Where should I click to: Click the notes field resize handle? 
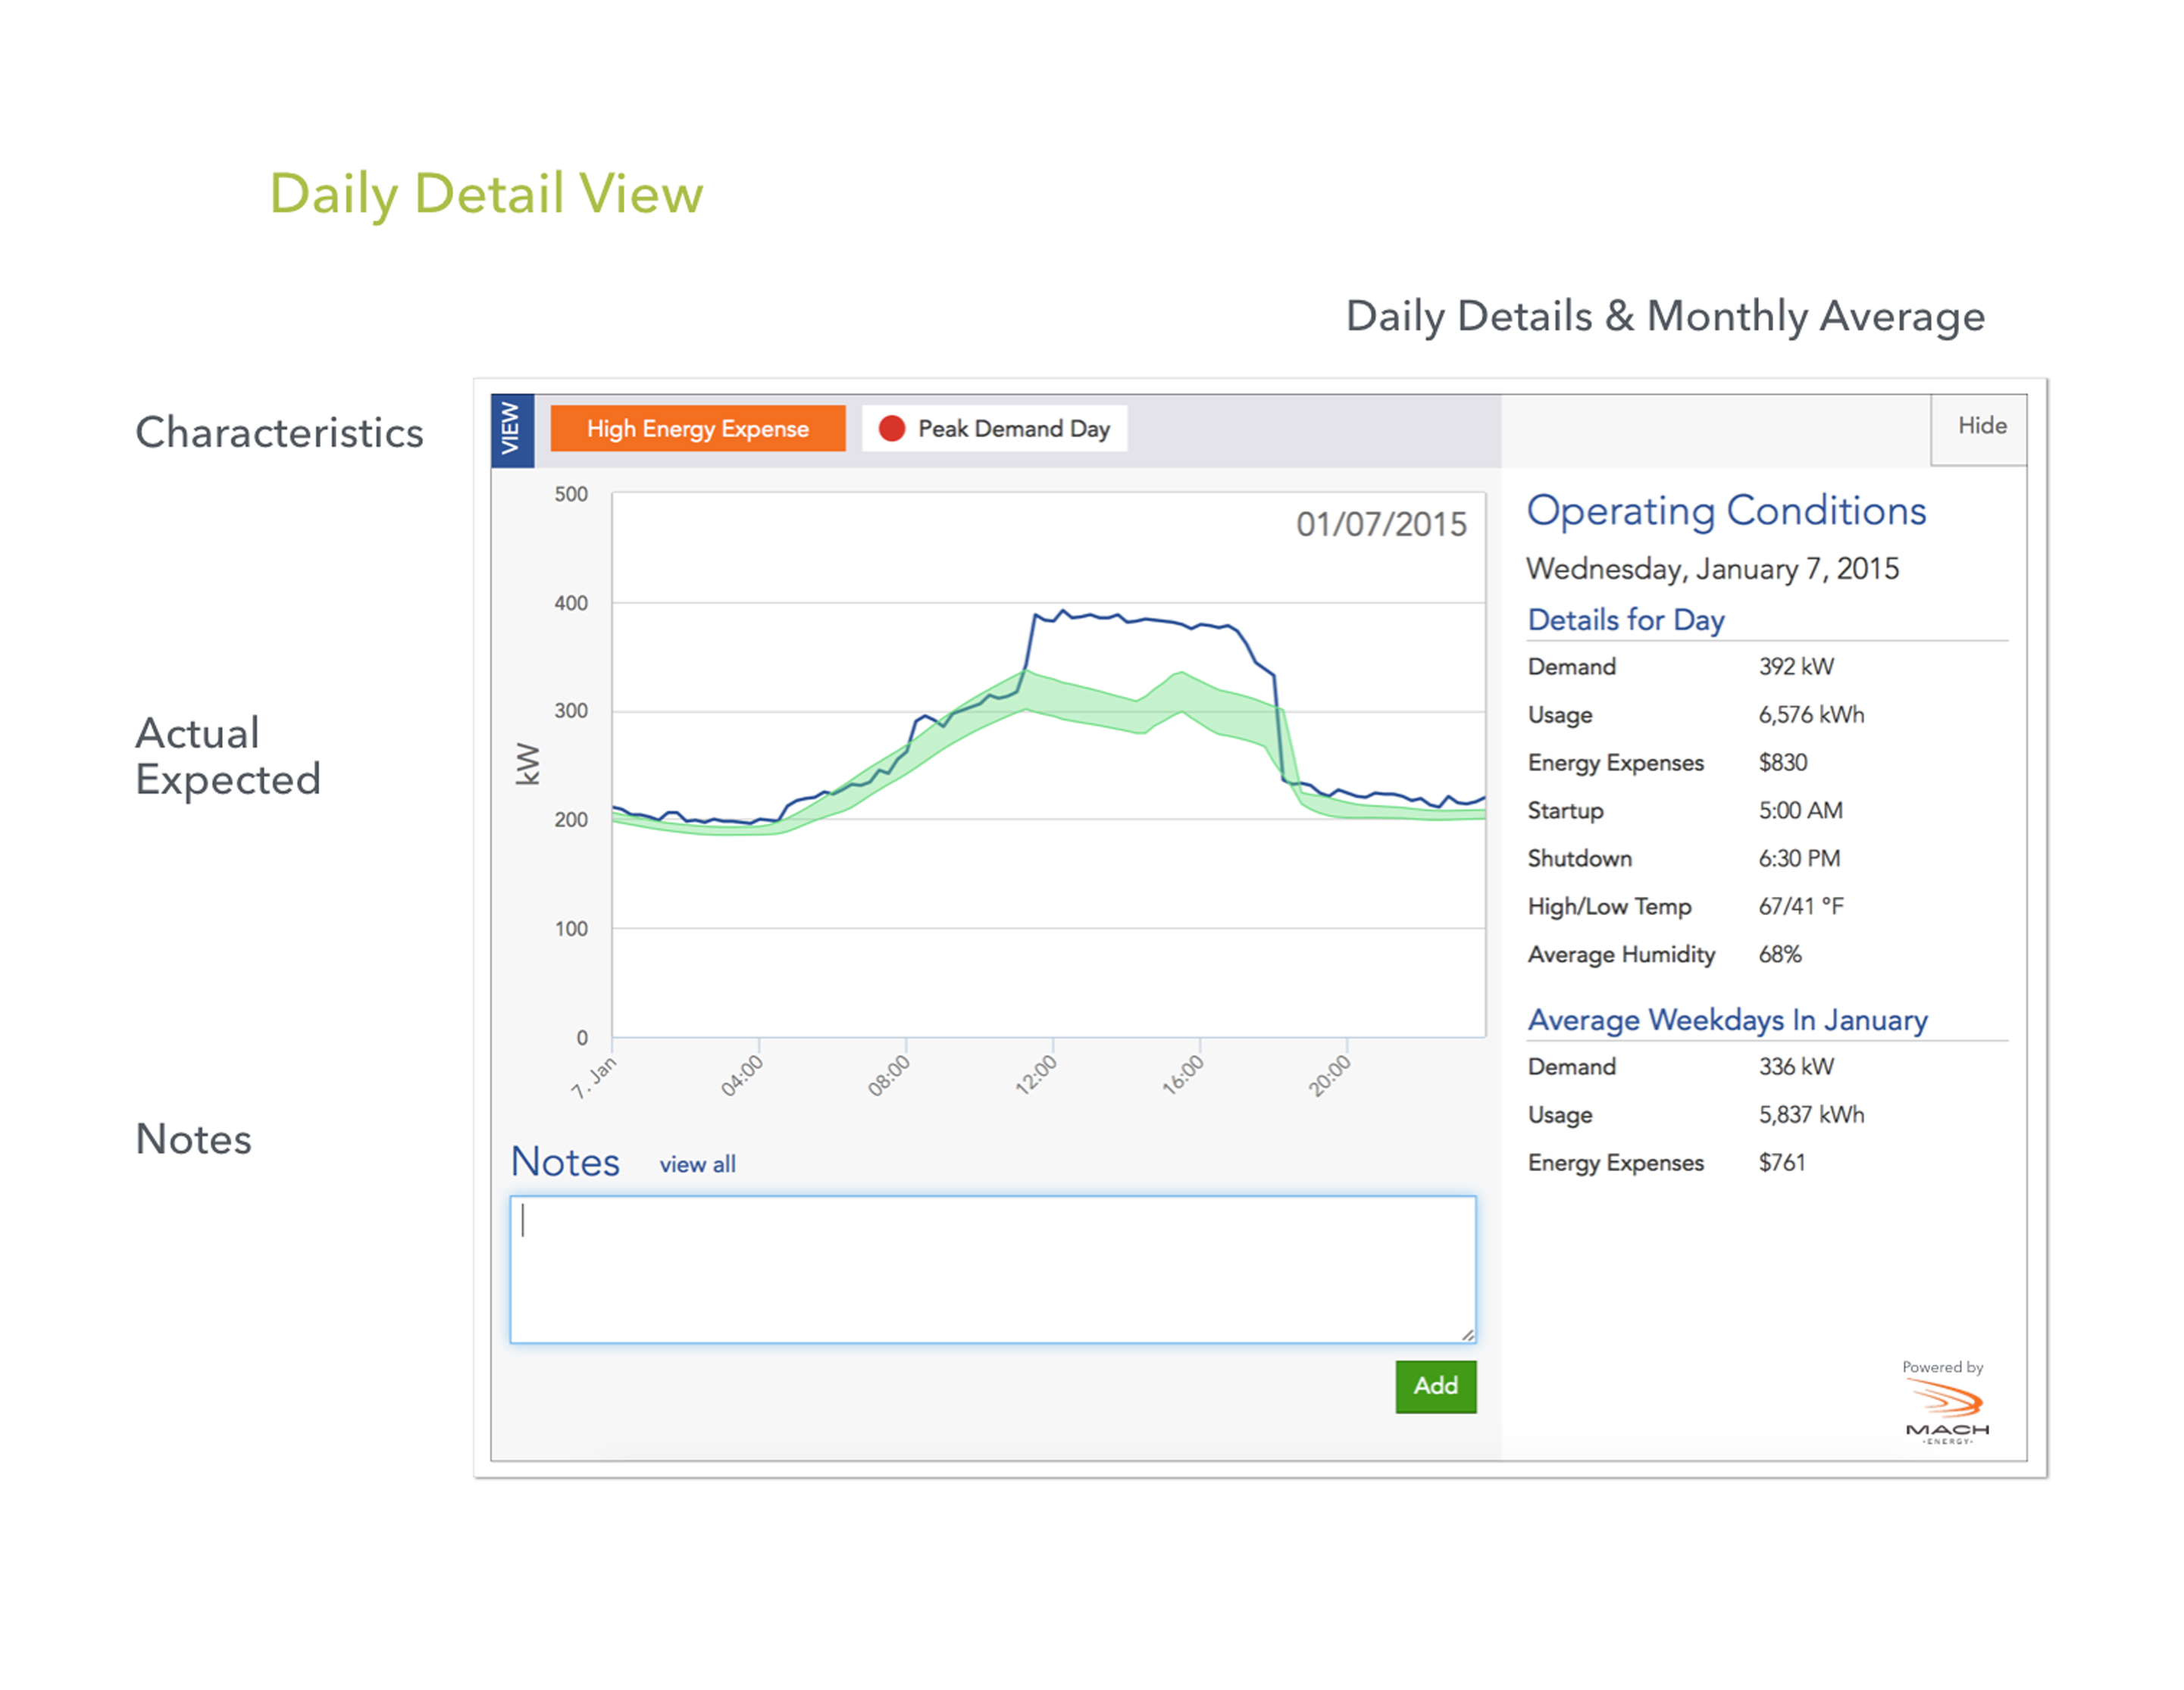[x=1467, y=1334]
